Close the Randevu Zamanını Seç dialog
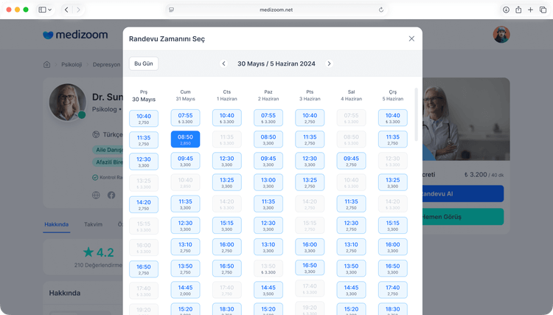This screenshot has height=315, width=553. point(411,38)
